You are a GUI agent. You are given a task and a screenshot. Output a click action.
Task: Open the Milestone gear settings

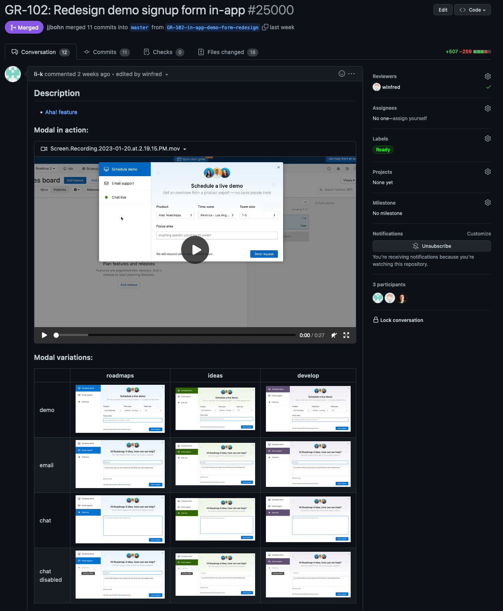coord(487,203)
